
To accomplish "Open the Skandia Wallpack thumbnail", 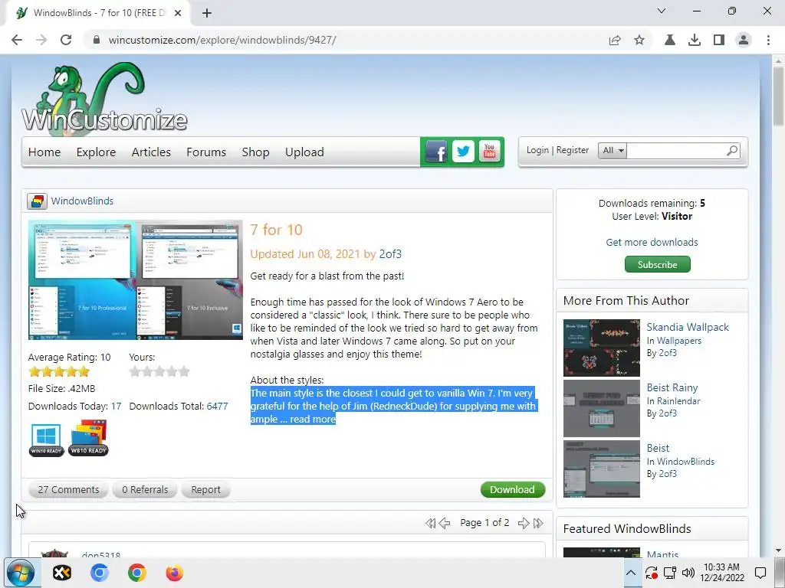I will 601,348.
